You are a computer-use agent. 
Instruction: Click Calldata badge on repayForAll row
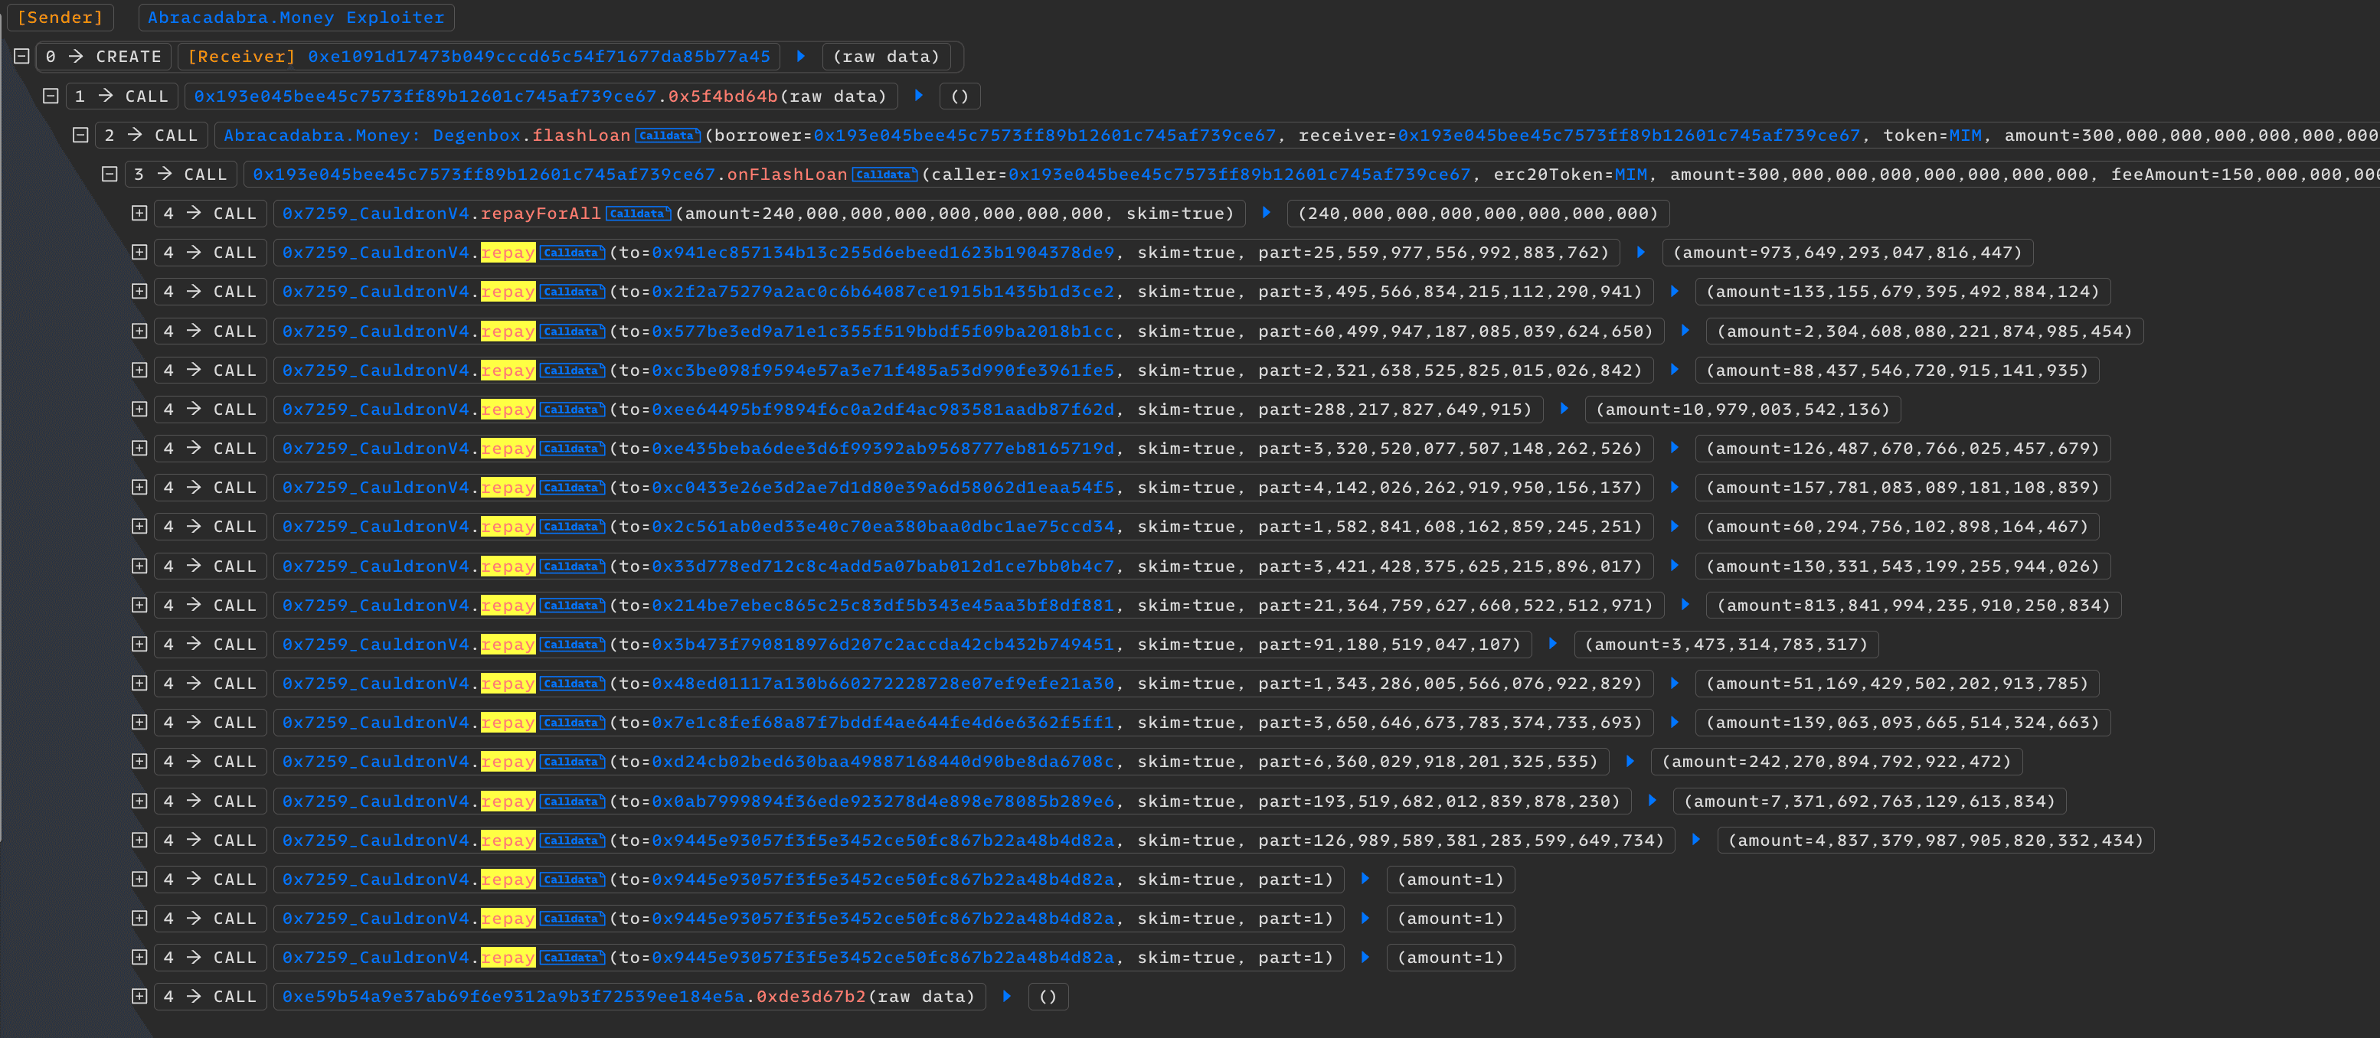639,214
